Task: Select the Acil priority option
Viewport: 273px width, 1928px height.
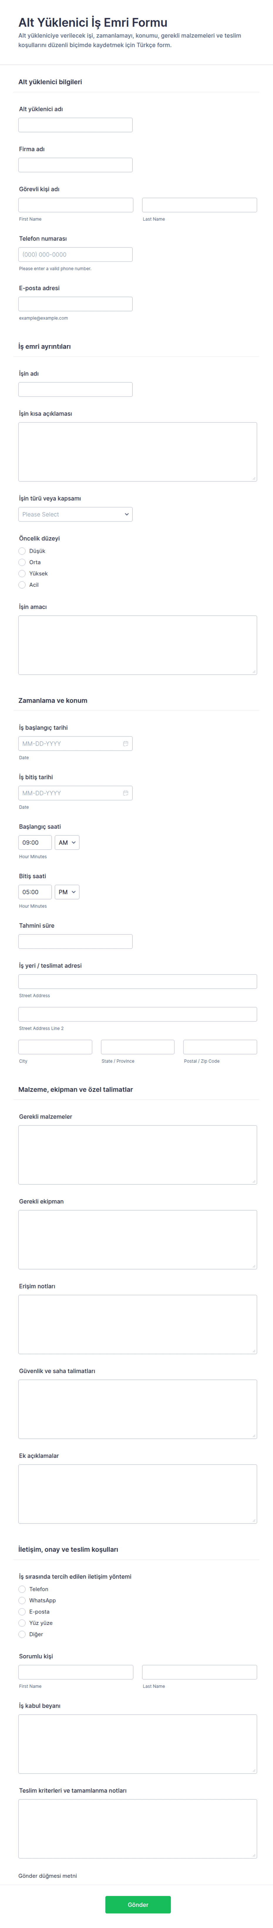Action: (x=22, y=585)
